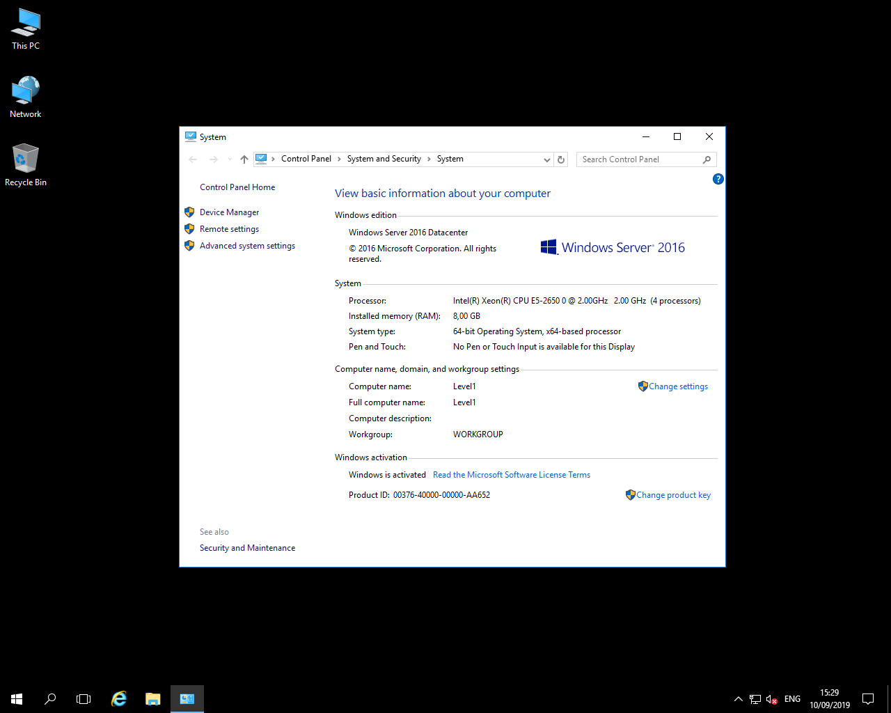Viewport: 891px width, 713px height.
Task: Open the blue Help question mark icon
Action: pos(718,179)
